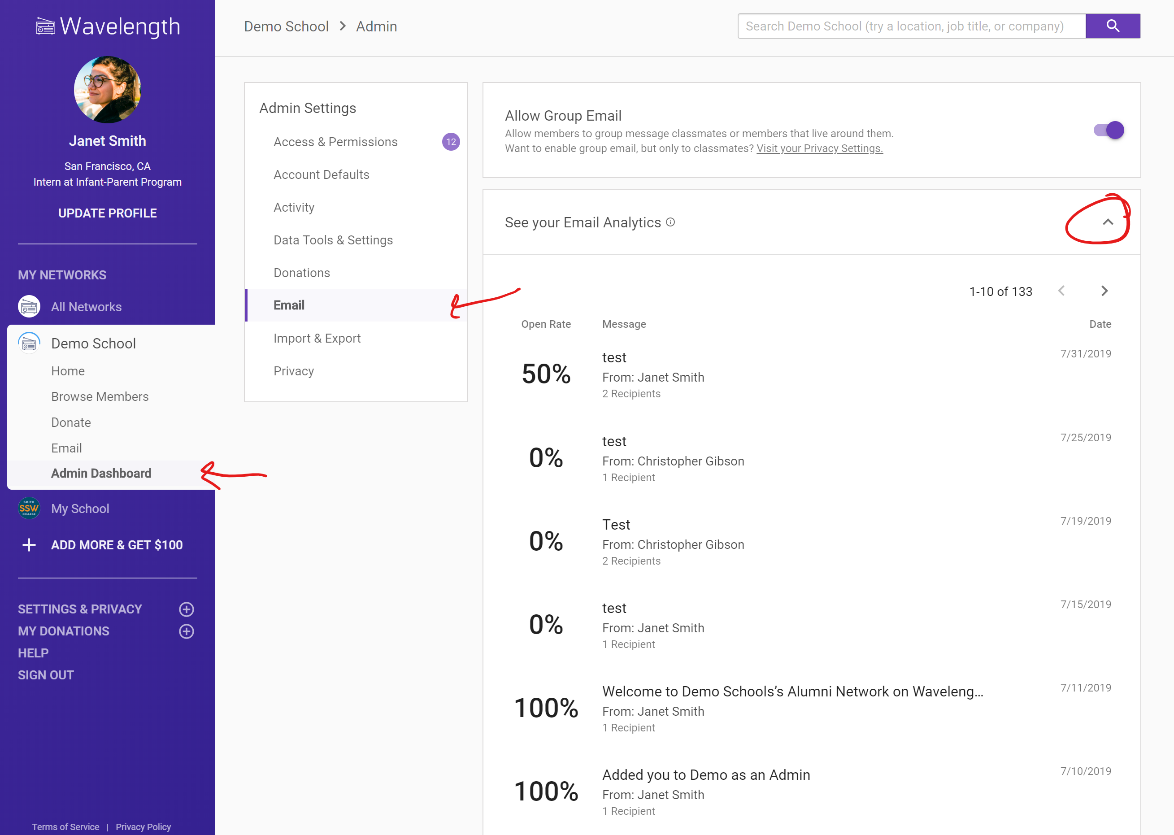Toggle the Allow Group Email switch
1174x835 pixels.
point(1108,130)
